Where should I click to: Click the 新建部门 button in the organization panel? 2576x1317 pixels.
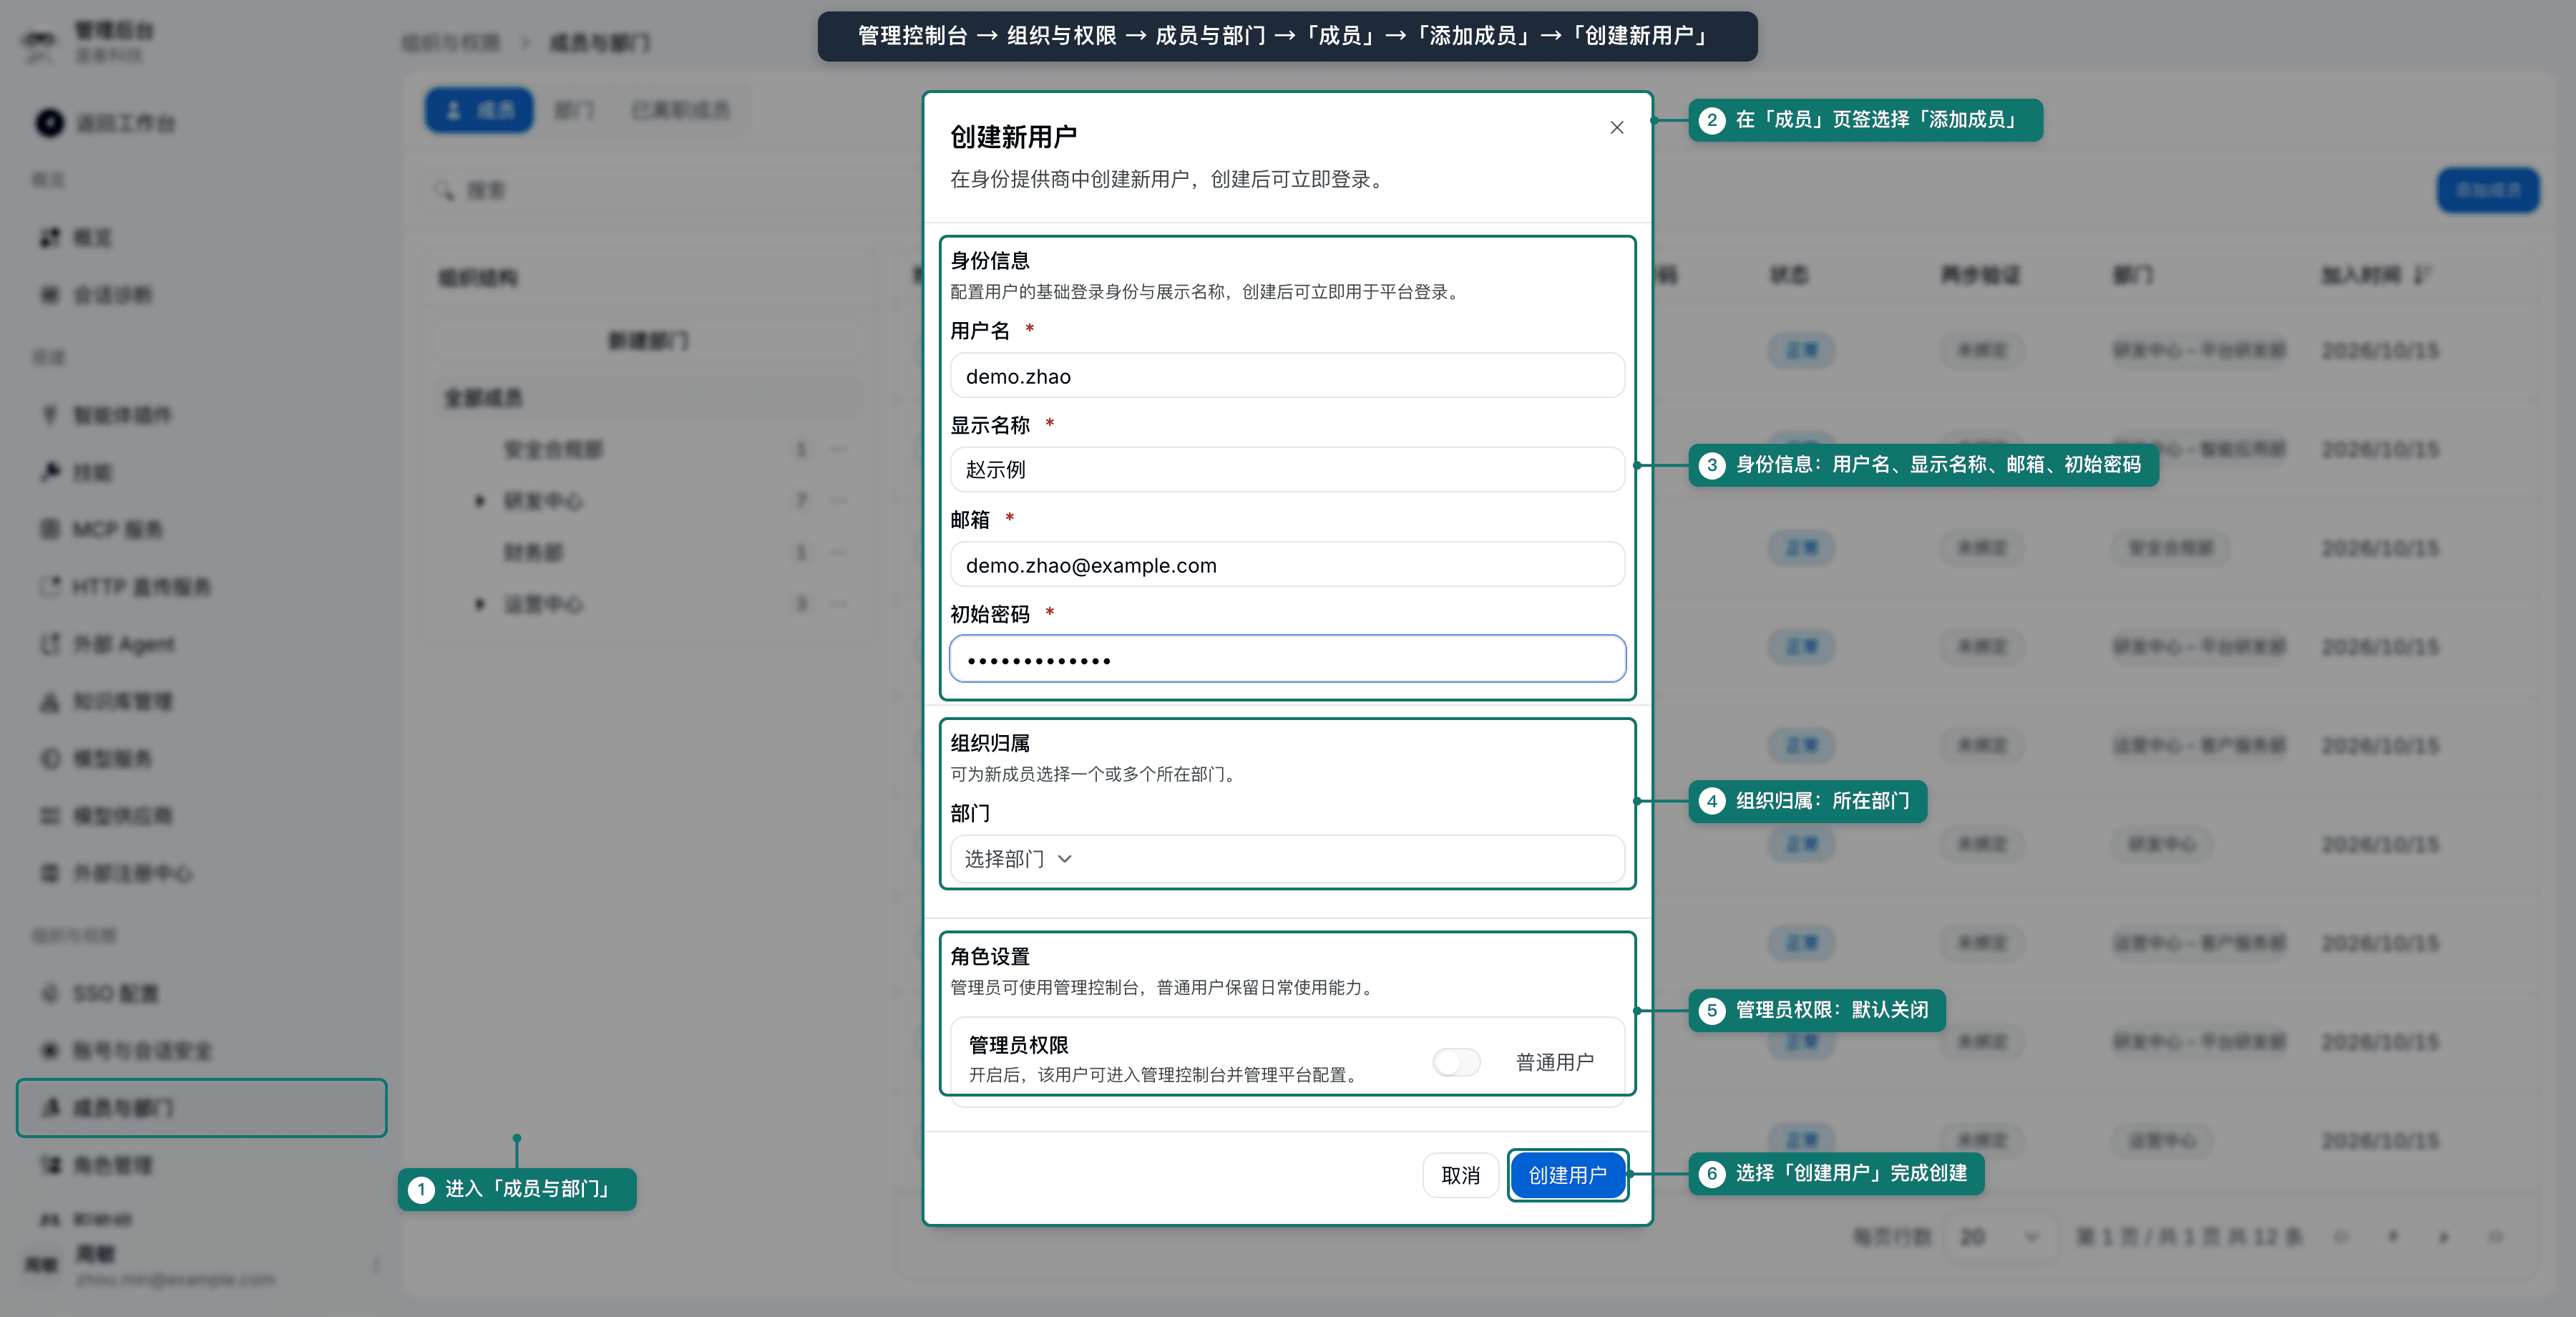point(648,341)
